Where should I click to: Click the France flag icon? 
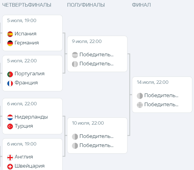click(10, 83)
